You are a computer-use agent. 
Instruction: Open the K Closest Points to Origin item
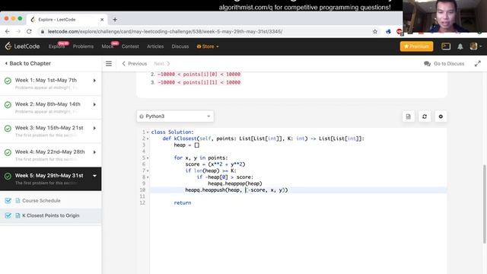[x=51, y=215]
